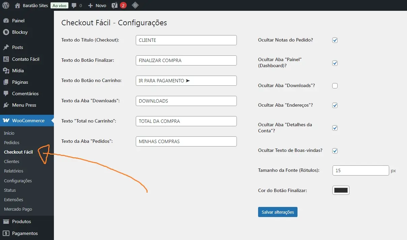
Task: Expand the Novo admin bar menu
Action: point(97,5)
